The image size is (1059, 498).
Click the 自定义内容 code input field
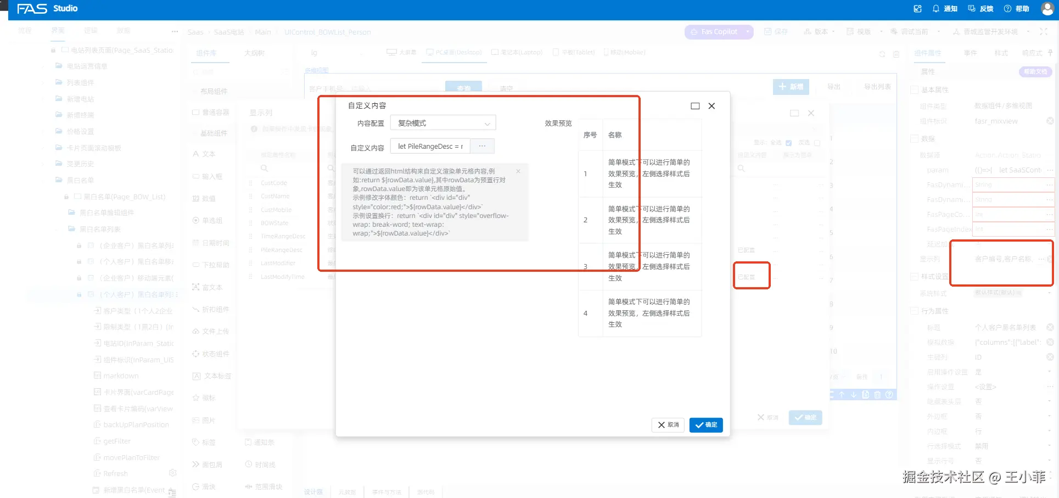point(430,146)
